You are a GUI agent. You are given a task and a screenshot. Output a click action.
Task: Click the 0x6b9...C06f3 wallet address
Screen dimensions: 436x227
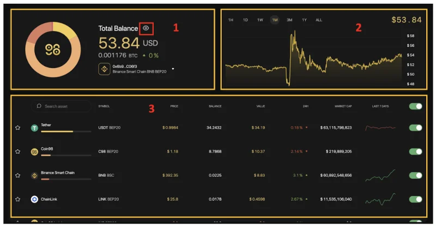tap(125, 66)
